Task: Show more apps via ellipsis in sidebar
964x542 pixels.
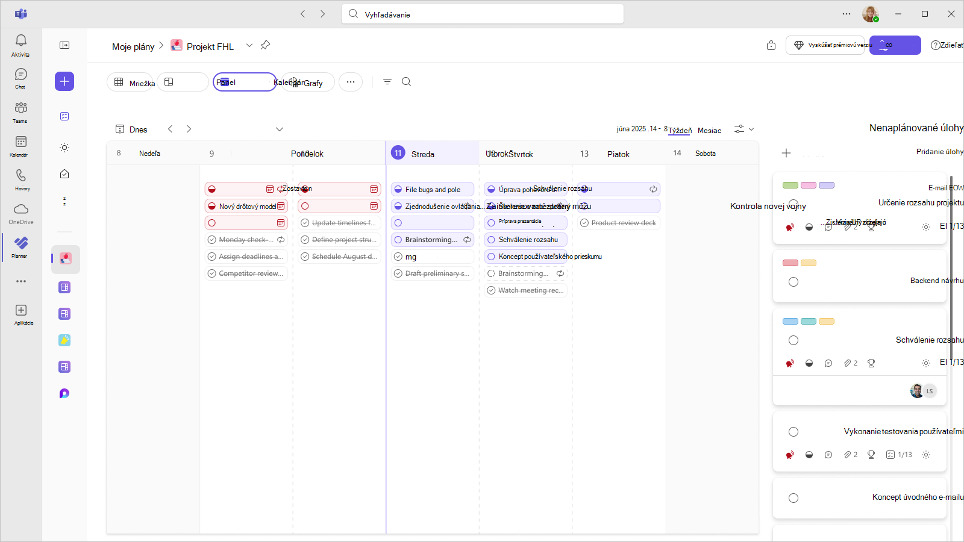Action: 21,281
